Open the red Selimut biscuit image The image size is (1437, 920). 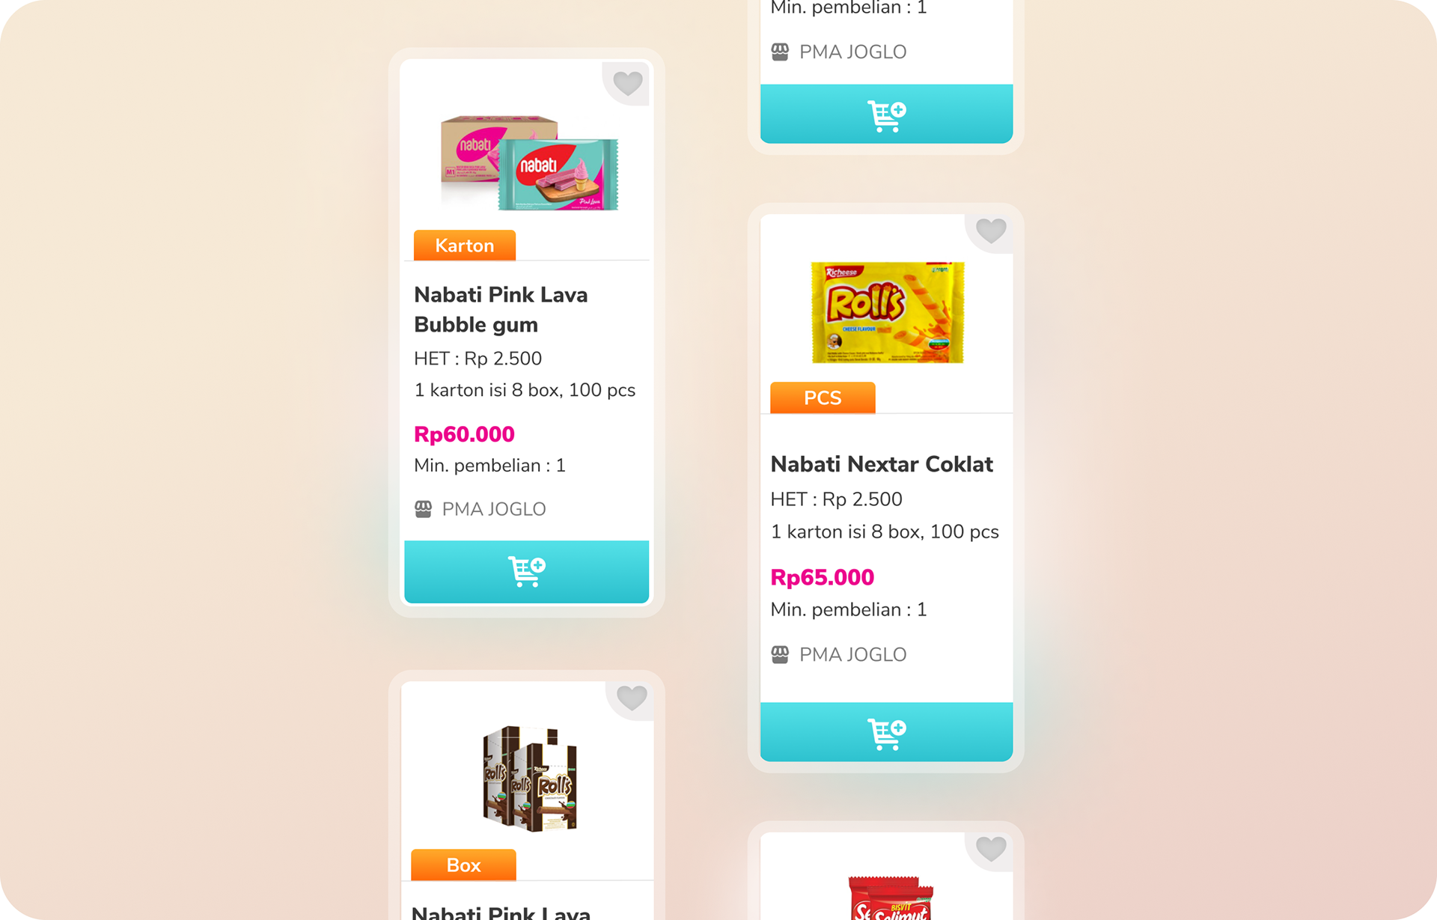coord(891,897)
